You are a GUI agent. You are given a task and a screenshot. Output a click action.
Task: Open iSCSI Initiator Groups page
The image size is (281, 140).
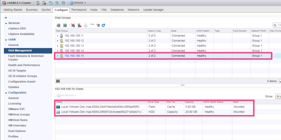pyautogui.click(x=23, y=76)
